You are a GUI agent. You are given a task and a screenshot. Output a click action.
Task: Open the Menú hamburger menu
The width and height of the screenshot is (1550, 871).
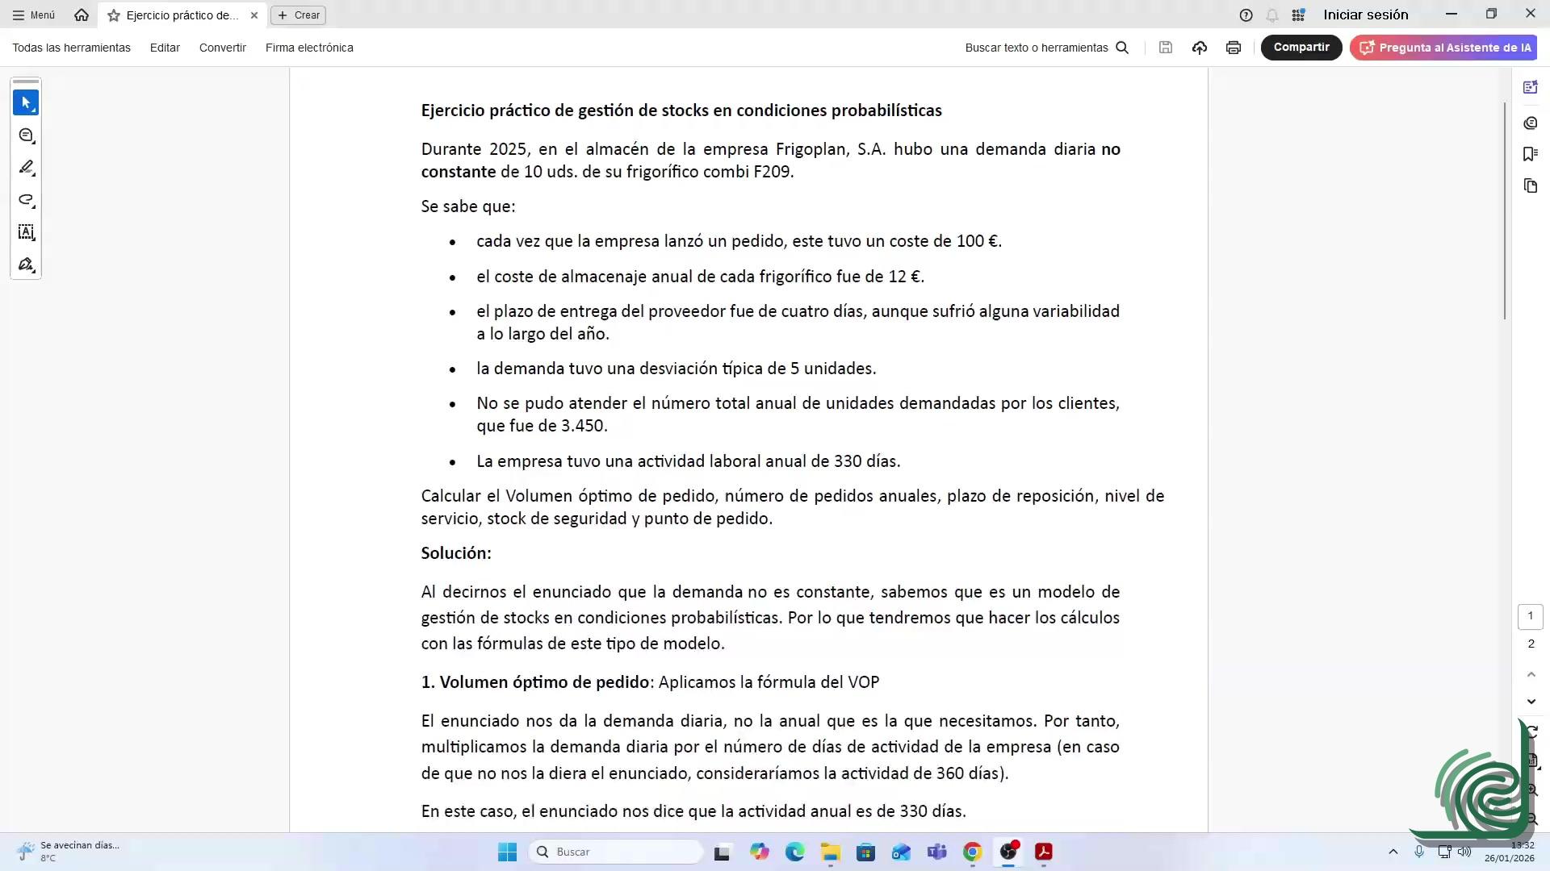point(34,15)
